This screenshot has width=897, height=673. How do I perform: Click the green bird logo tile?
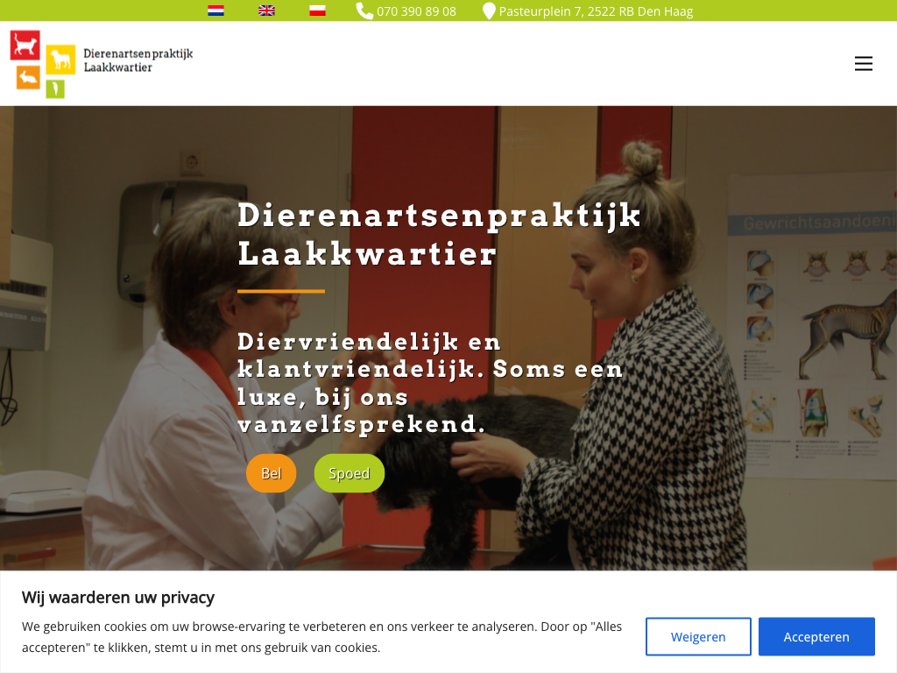tap(55, 89)
